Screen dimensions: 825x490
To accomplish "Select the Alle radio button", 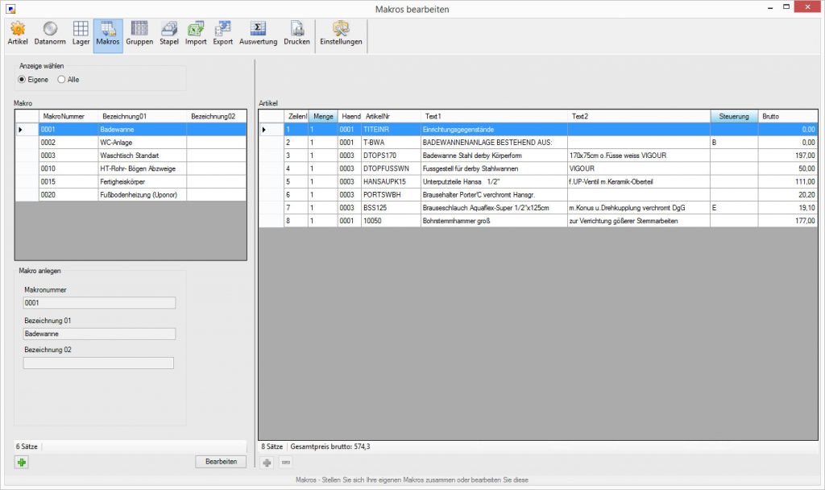I will 61,79.
